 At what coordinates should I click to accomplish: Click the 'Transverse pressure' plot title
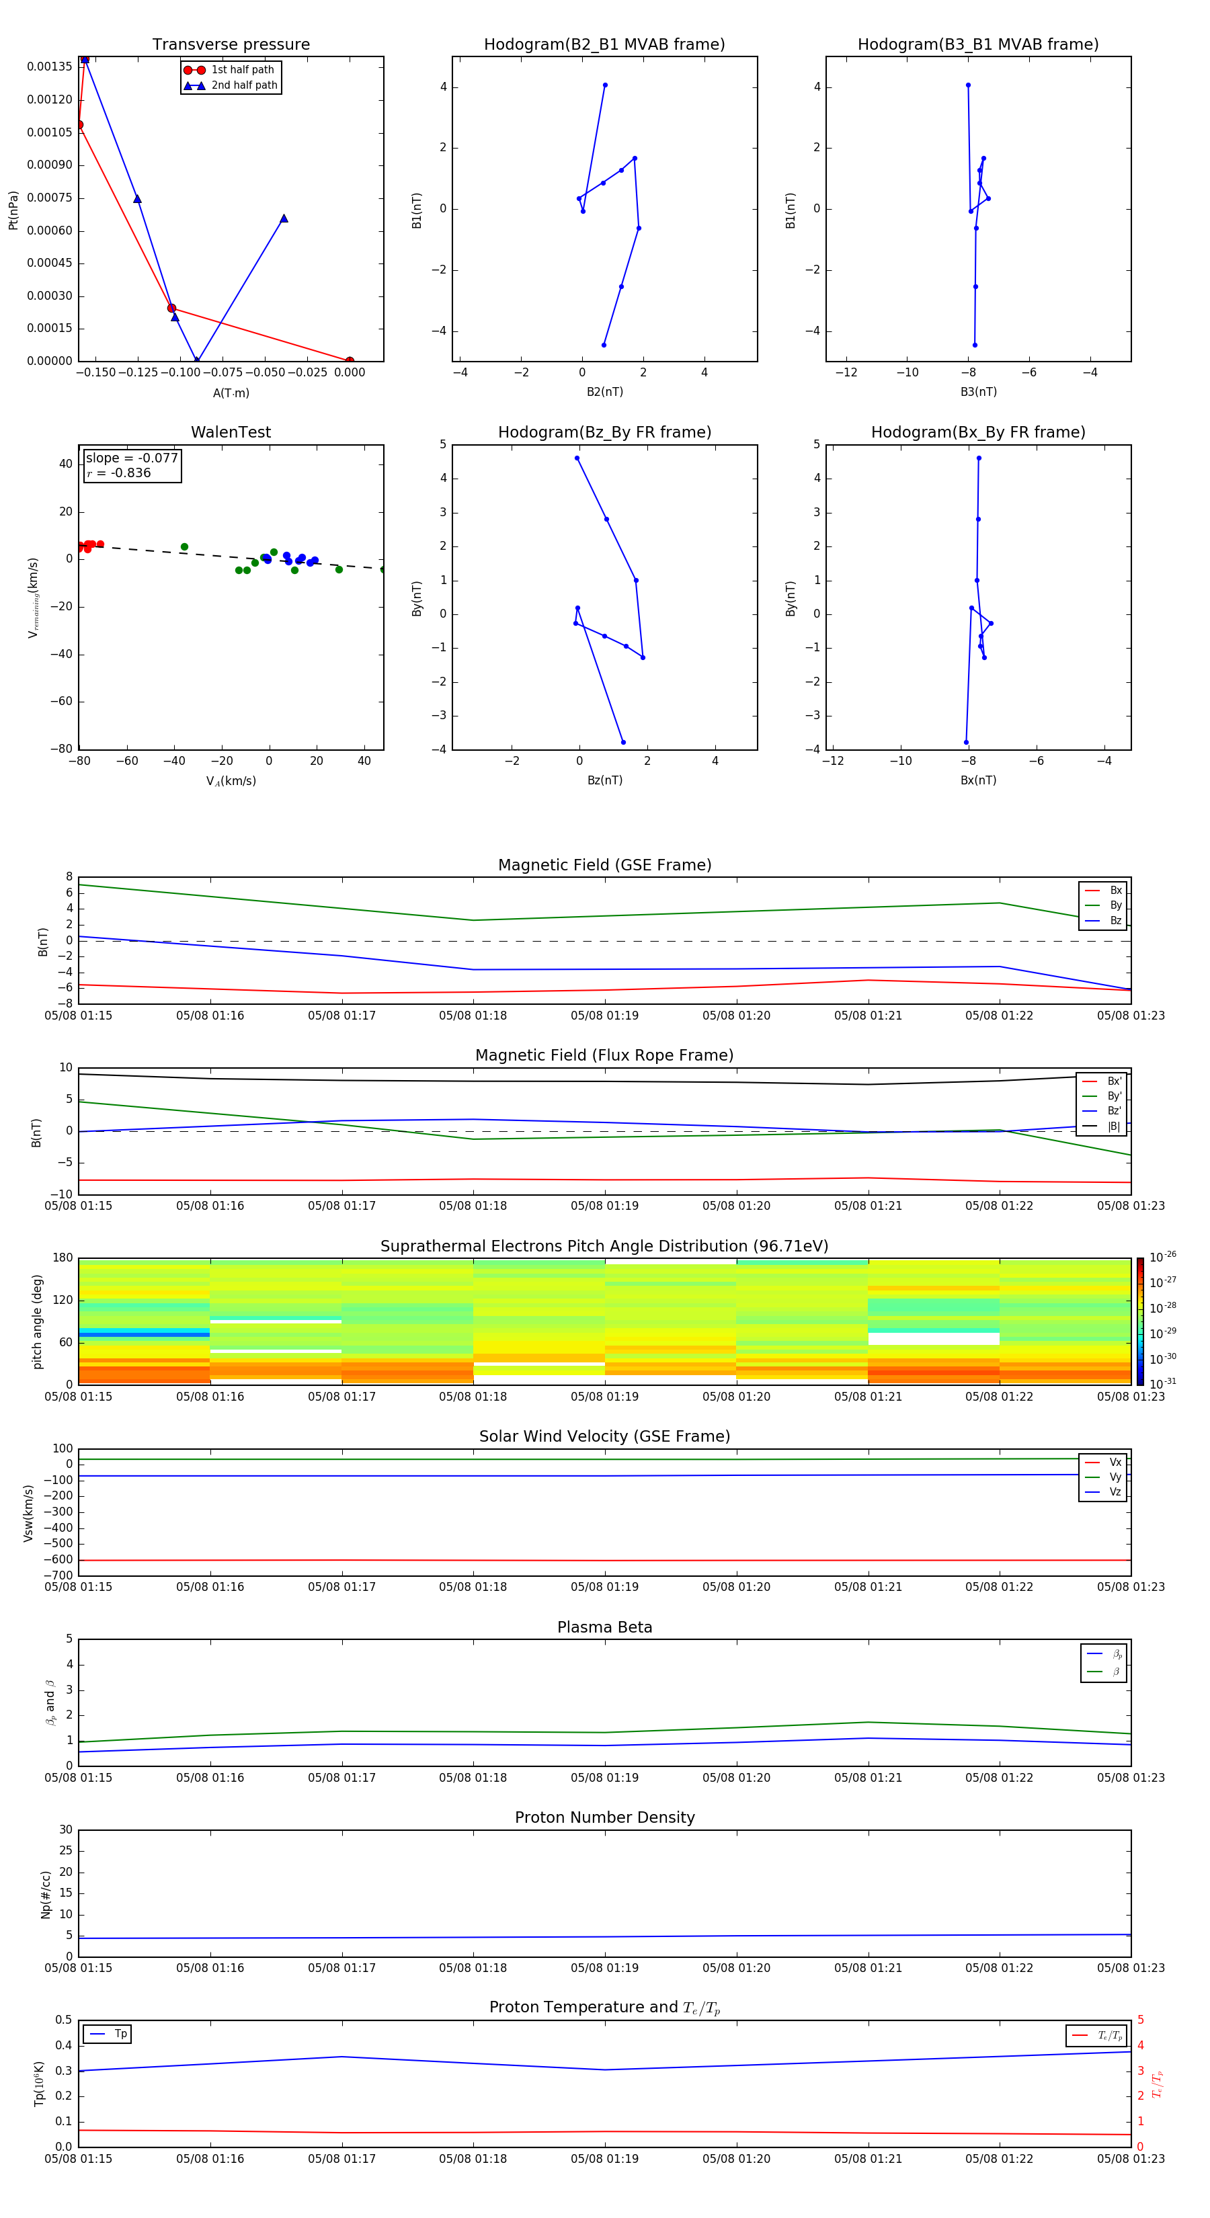point(231,45)
